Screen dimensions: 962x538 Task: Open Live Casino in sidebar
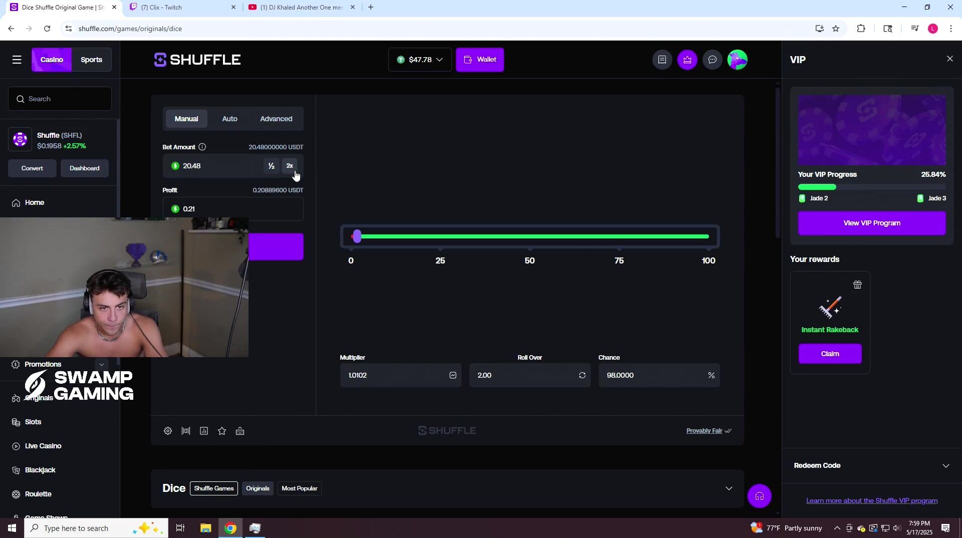pos(43,446)
